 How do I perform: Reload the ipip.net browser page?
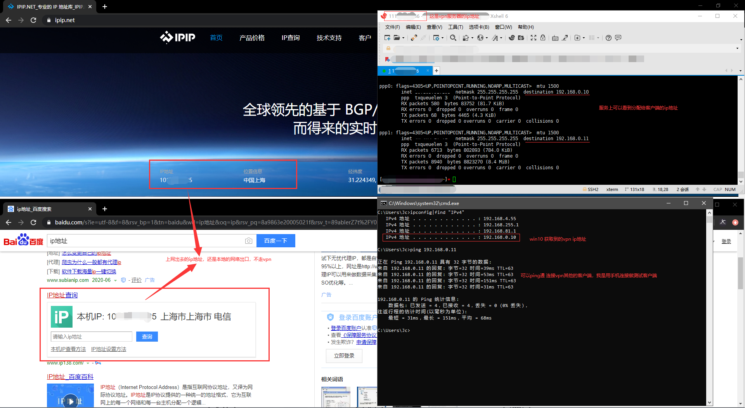point(33,20)
